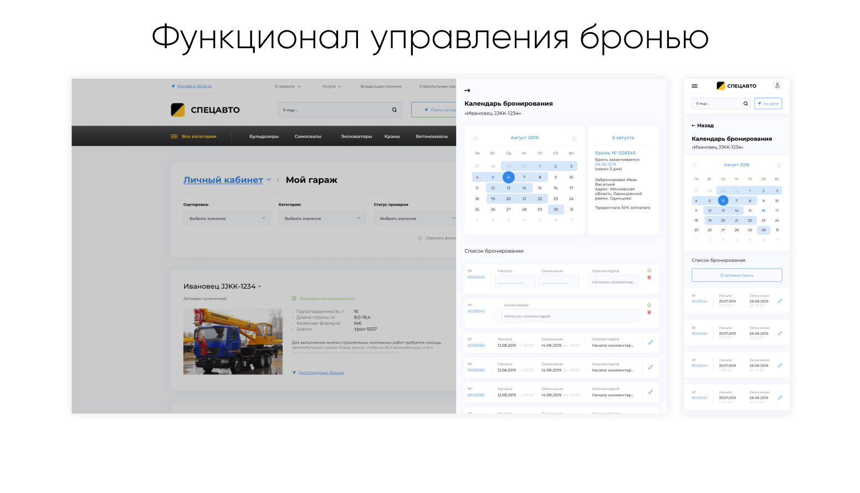Click the search magnifier in desktop search field
Image resolution: width=860 pixels, height=493 pixels.
[x=395, y=110]
